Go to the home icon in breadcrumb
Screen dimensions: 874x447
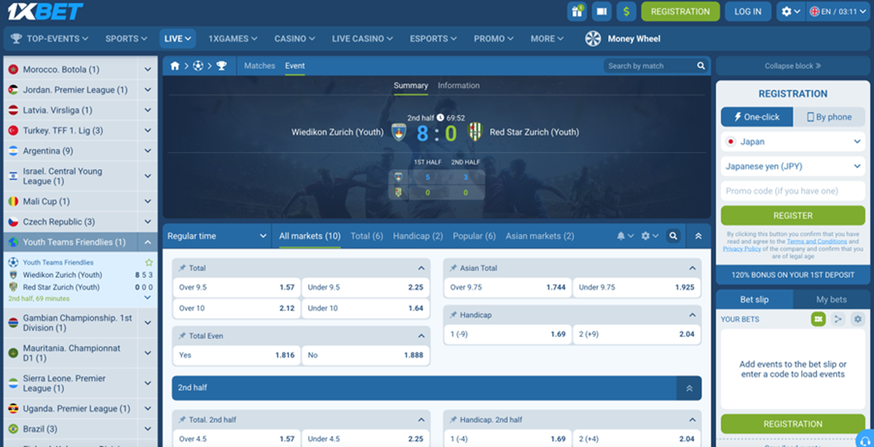point(175,66)
